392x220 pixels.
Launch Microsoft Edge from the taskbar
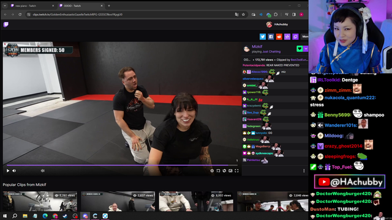[x=45, y=216]
